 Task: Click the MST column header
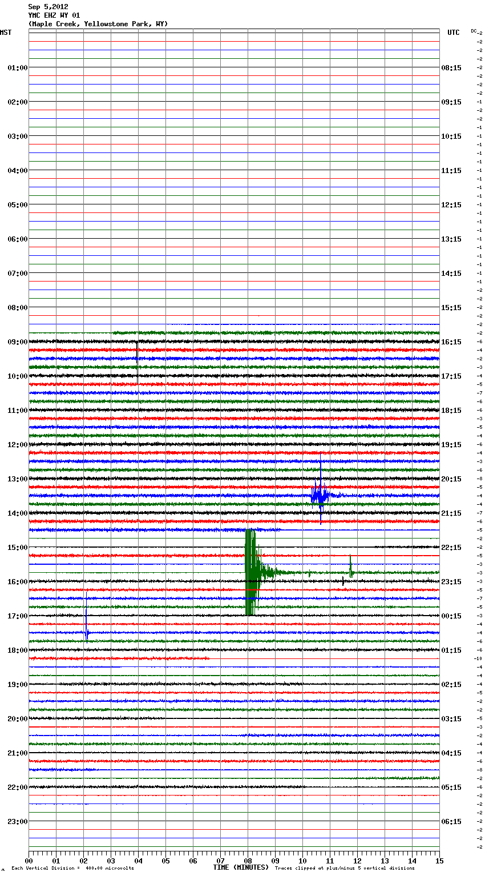pyautogui.click(x=6, y=33)
